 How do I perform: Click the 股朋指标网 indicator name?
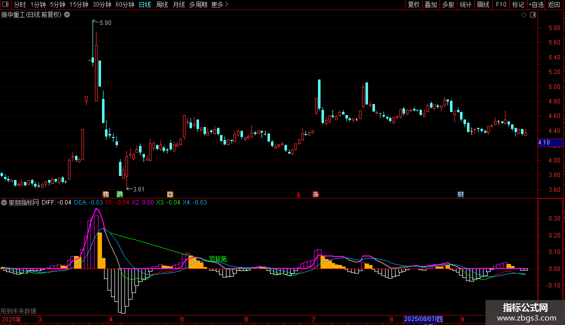[x=24, y=202]
